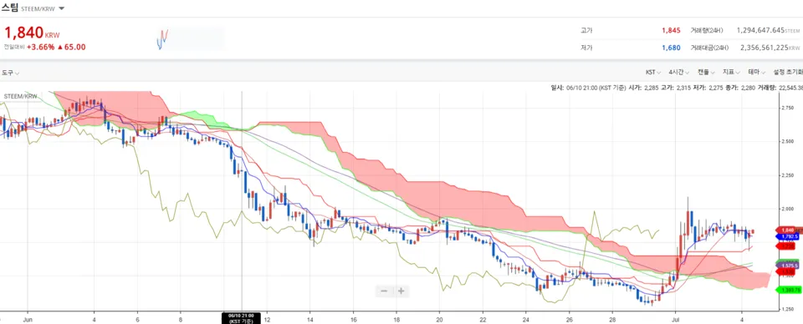803x324 pixels.
Task: Change the 4시간 interval dropdown
Action: tap(678, 72)
